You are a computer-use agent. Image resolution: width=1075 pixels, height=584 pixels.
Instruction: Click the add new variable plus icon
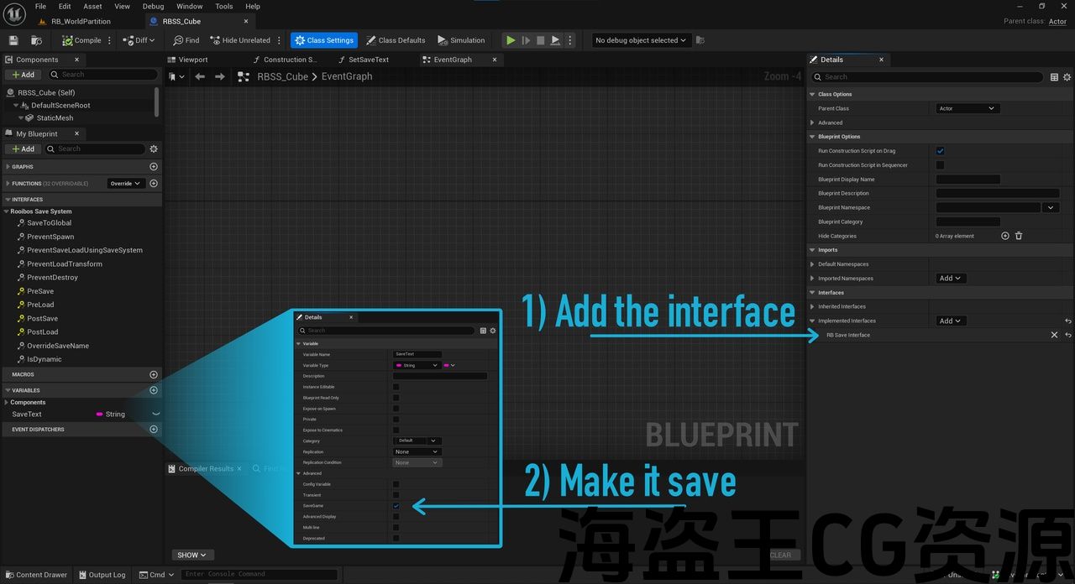(x=154, y=390)
